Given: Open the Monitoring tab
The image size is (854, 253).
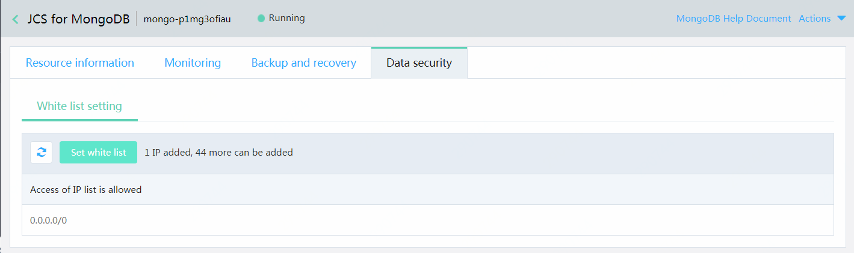Looking at the screenshot, I should point(193,63).
